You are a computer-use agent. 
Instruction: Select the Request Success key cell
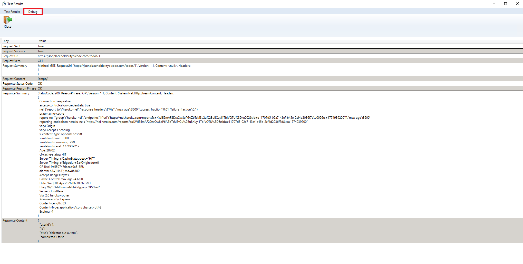[19, 51]
